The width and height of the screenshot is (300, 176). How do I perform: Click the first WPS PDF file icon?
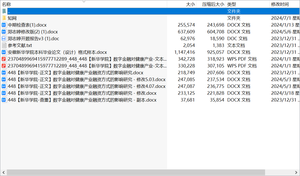coord(4,59)
